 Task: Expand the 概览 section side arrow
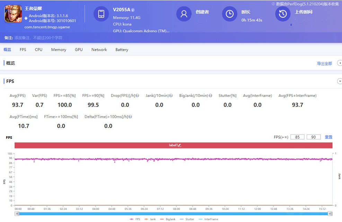pos(340,63)
